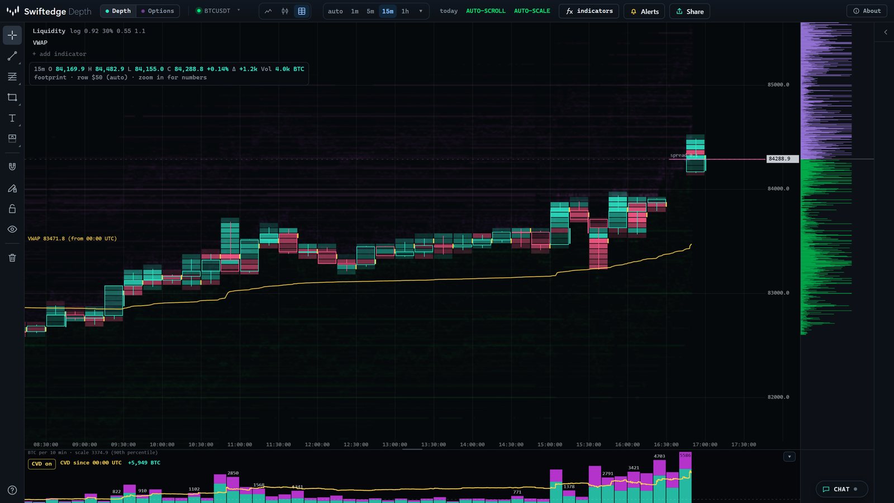Select the price range measure tool

coord(12,139)
